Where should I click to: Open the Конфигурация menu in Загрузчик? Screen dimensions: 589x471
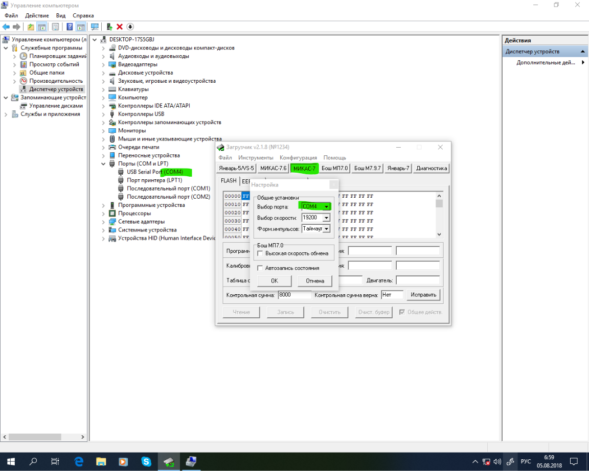tap(298, 157)
